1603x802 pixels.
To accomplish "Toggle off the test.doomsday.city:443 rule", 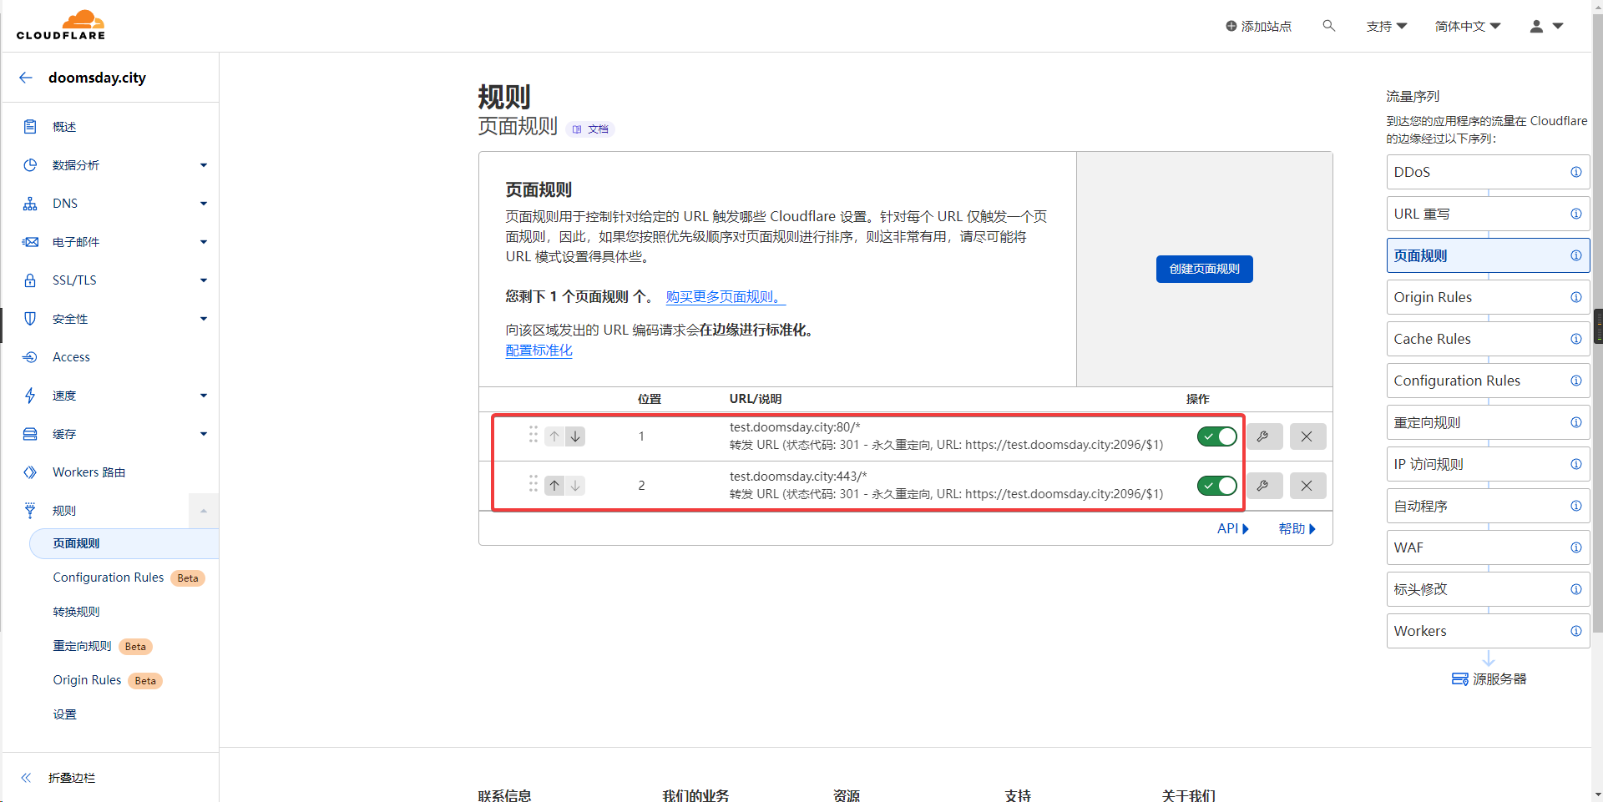I will (1216, 486).
